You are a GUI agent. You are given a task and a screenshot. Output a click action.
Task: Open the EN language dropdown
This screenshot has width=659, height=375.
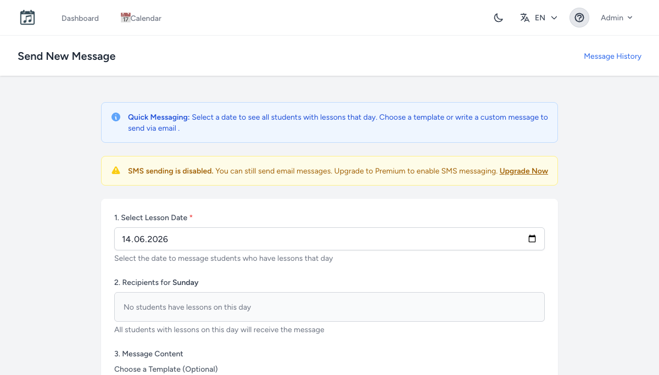coord(539,18)
